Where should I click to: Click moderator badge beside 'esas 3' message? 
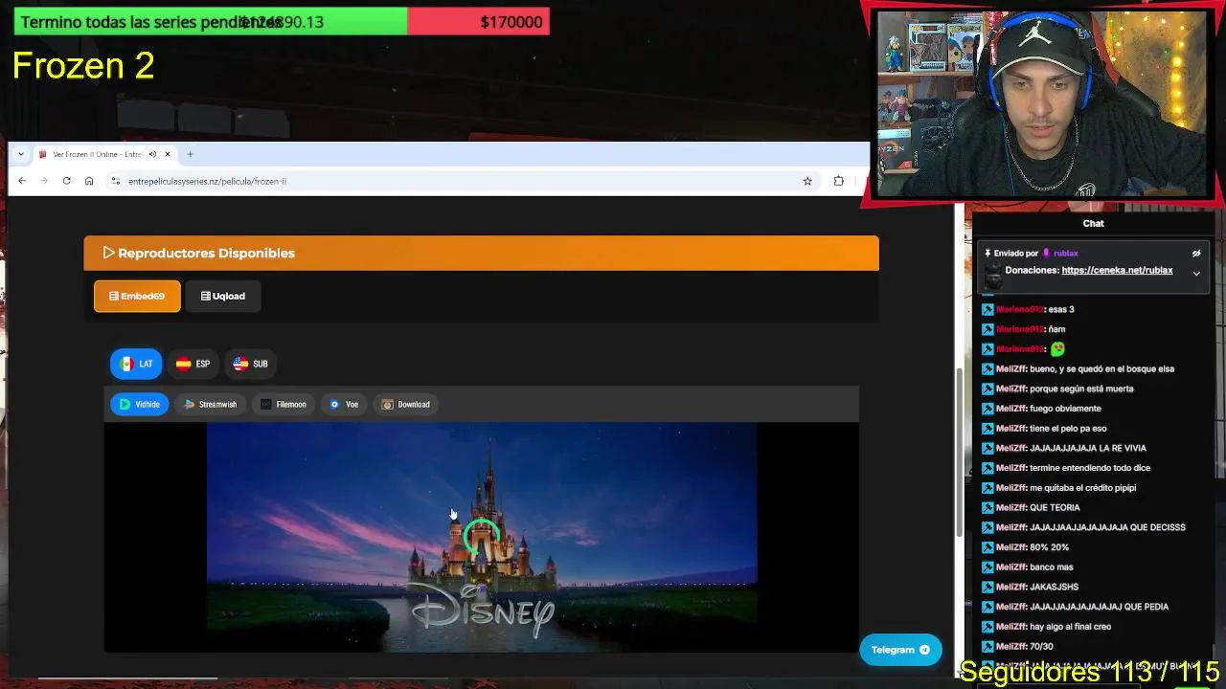(988, 309)
